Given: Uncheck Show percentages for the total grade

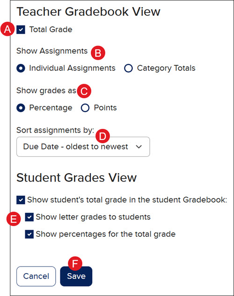Looking at the screenshot, I should pos(29,234).
